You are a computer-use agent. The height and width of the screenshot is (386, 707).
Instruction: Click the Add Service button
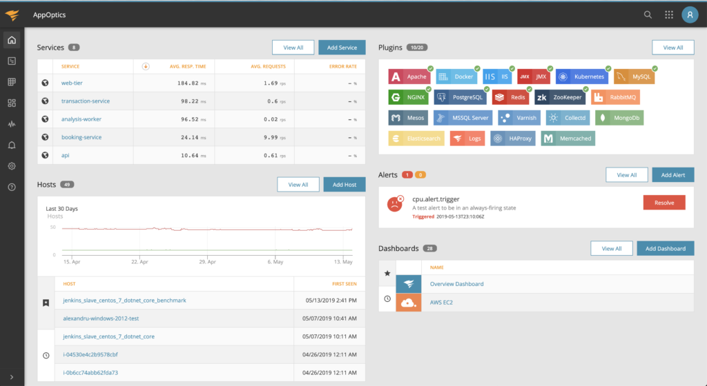click(342, 48)
